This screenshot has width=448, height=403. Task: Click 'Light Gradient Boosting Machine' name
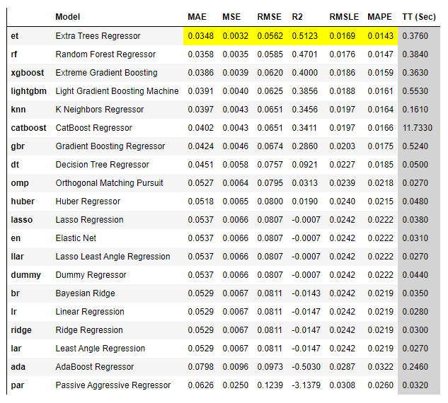117,91
